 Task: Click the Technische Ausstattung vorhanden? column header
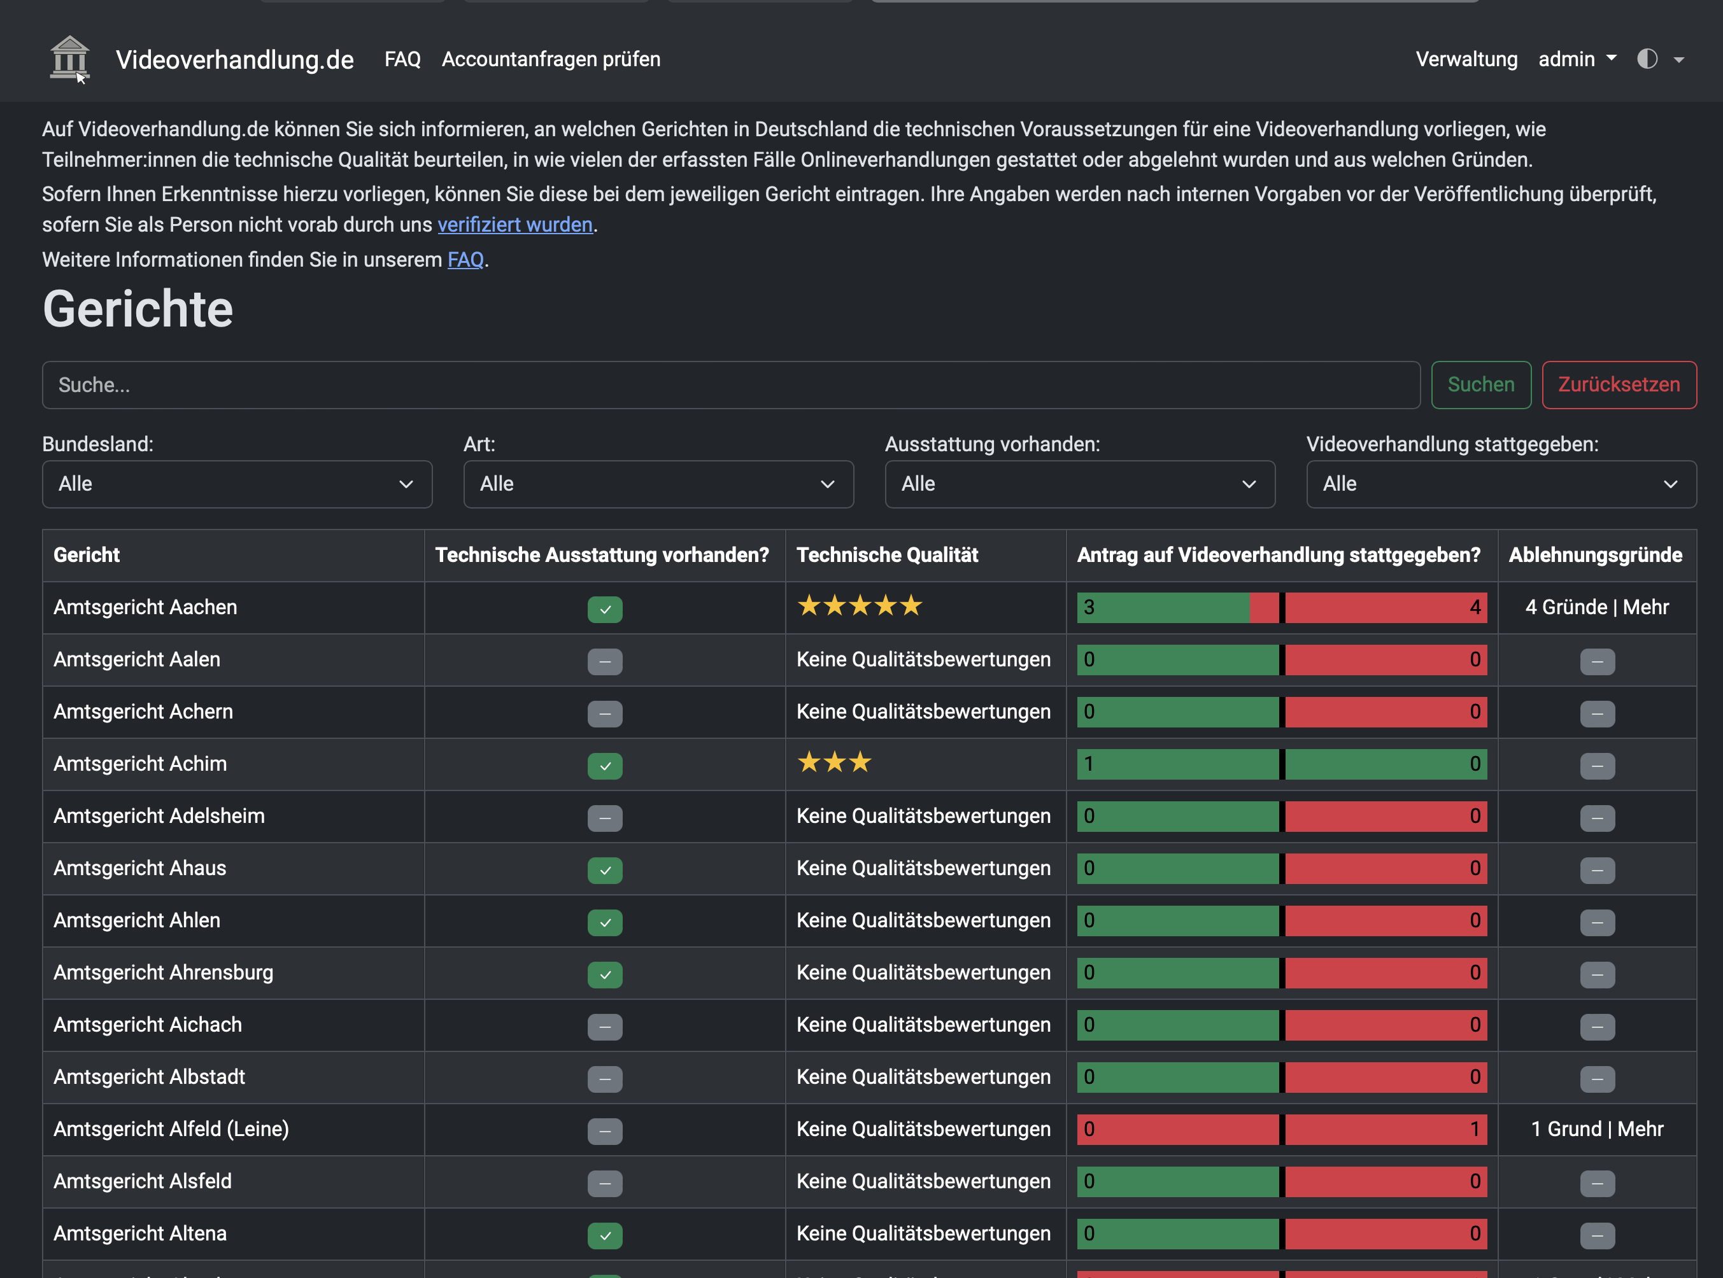(x=602, y=555)
